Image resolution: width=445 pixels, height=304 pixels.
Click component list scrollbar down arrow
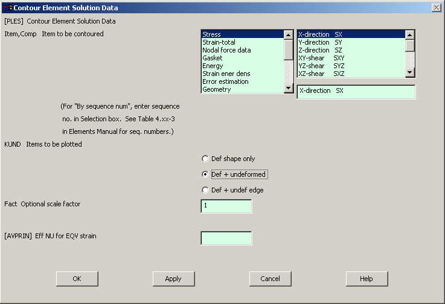pos(409,72)
